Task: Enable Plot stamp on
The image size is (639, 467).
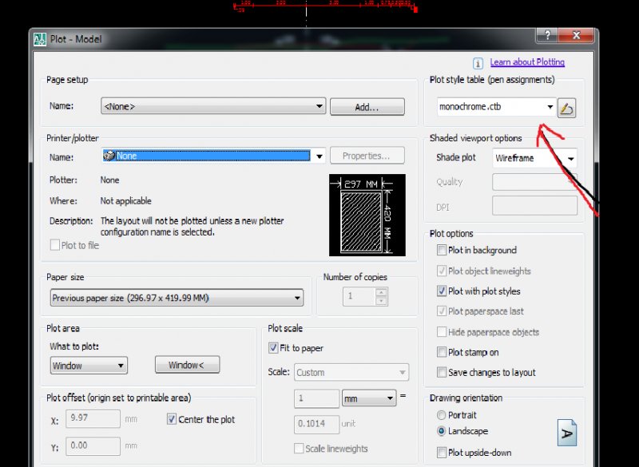Action: click(x=442, y=352)
